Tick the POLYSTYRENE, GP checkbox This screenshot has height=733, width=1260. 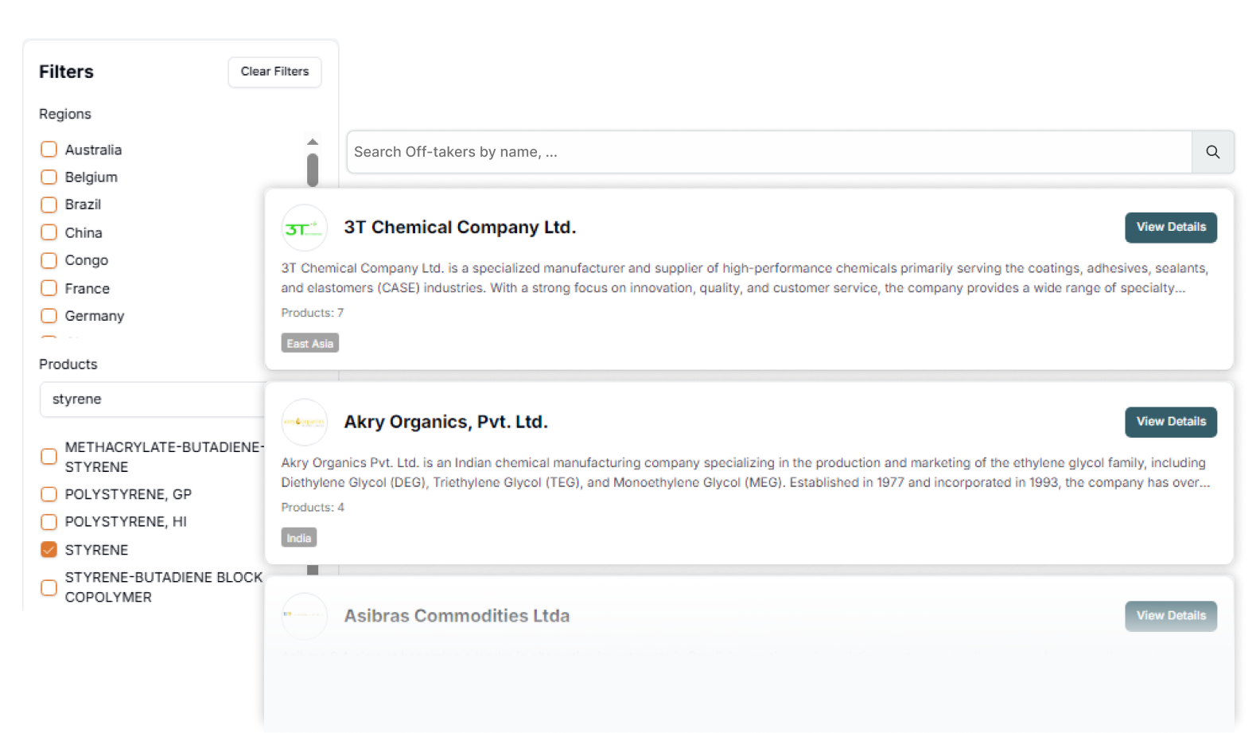[49, 494]
